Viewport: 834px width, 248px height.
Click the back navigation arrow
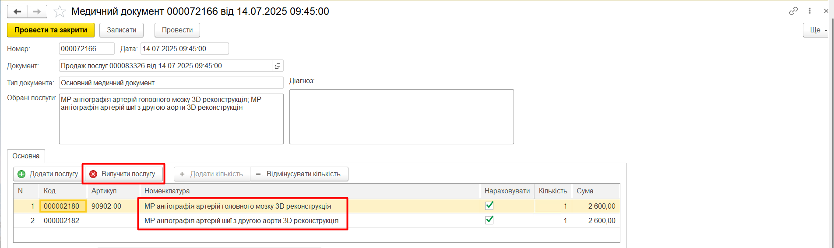18,11
